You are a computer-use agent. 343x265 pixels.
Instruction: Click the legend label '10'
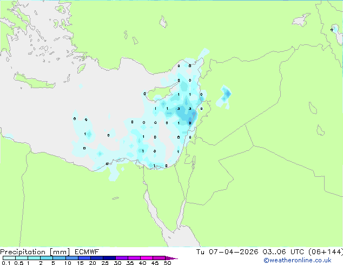click(x=68, y=263)
